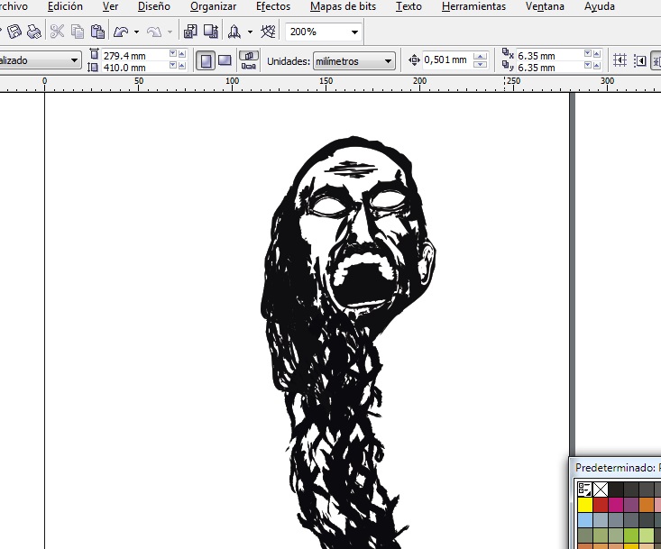Image resolution: width=661 pixels, height=549 pixels.
Task: Open the Mapas de bits menu
Action: click(343, 6)
